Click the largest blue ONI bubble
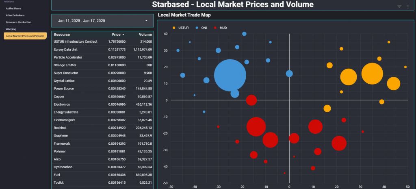This screenshot has width=416, height=189. click(x=230, y=76)
